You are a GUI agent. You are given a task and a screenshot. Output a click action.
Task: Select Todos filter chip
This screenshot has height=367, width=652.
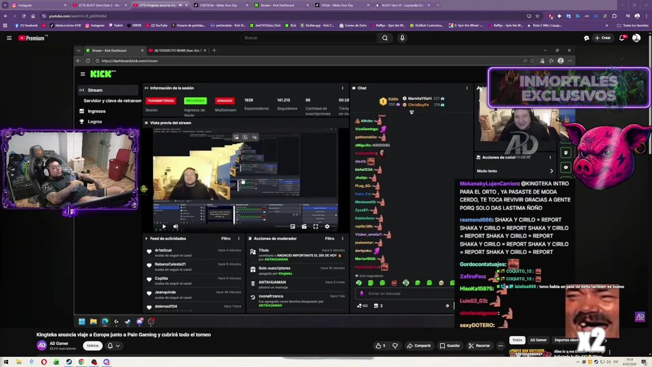[x=517, y=340]
